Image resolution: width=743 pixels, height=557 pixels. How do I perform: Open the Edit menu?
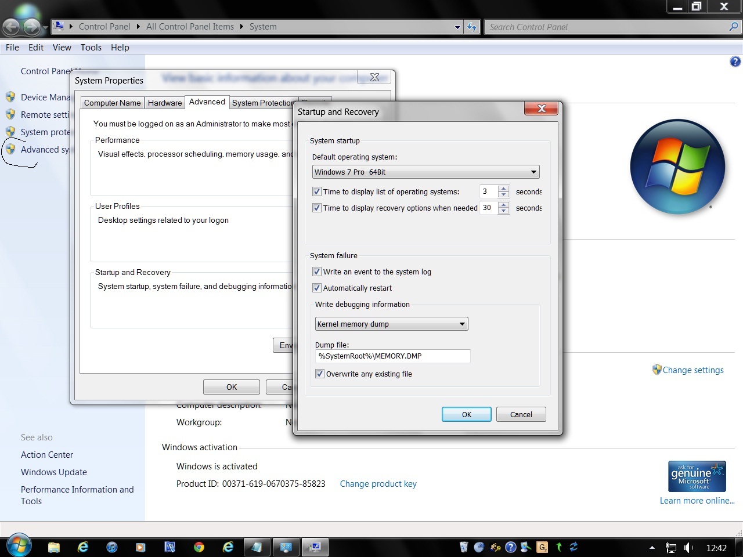point(36,48)
